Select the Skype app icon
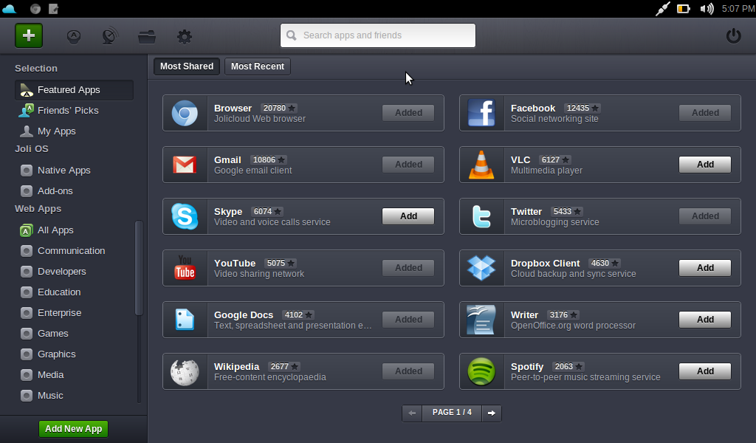Viewport: 756px width, 443px height. click(184, 216)
